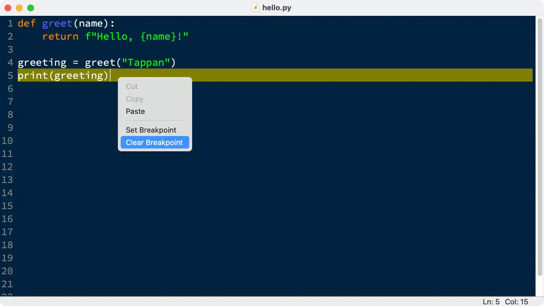Toggle the highlighted breakpoint line print(greeting)
This screenshot has width=544, height=306.
(63, 76)
